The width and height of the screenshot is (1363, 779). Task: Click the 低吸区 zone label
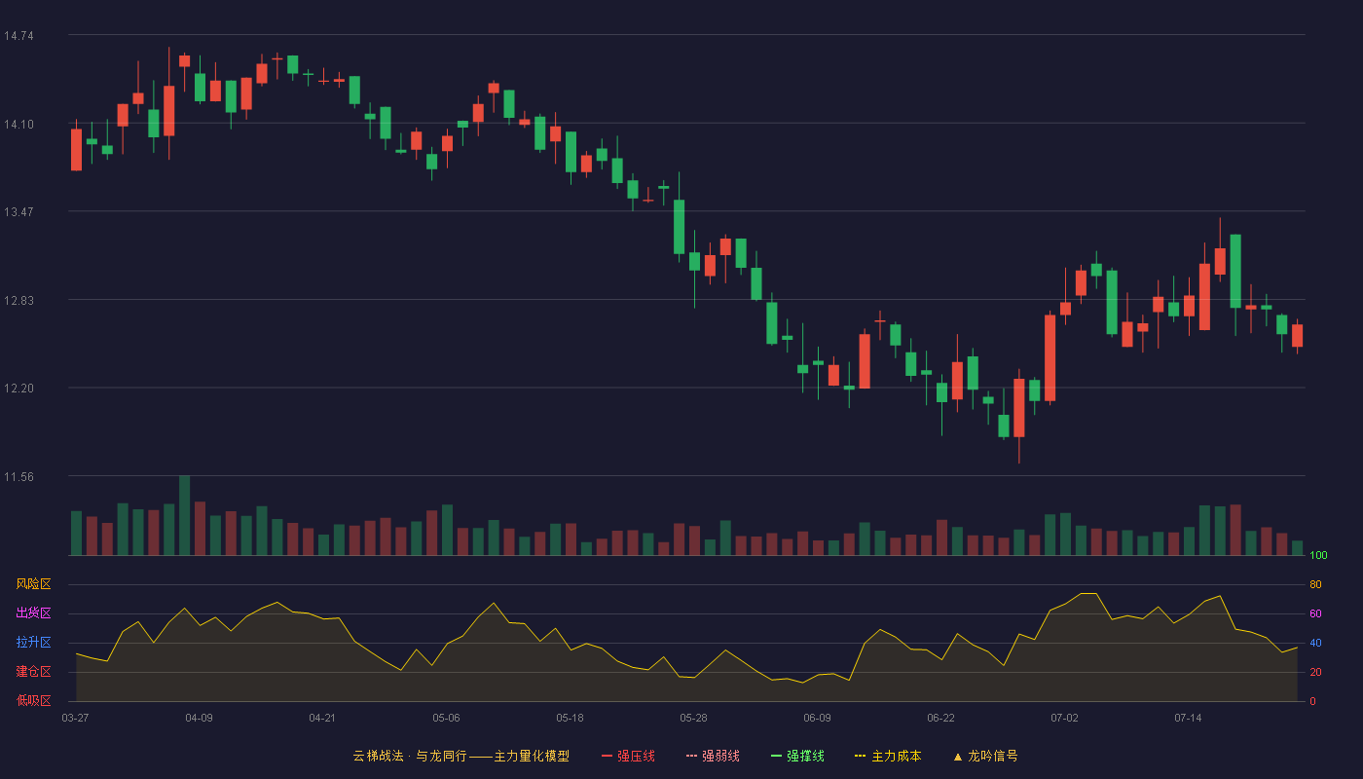point(34,700)
